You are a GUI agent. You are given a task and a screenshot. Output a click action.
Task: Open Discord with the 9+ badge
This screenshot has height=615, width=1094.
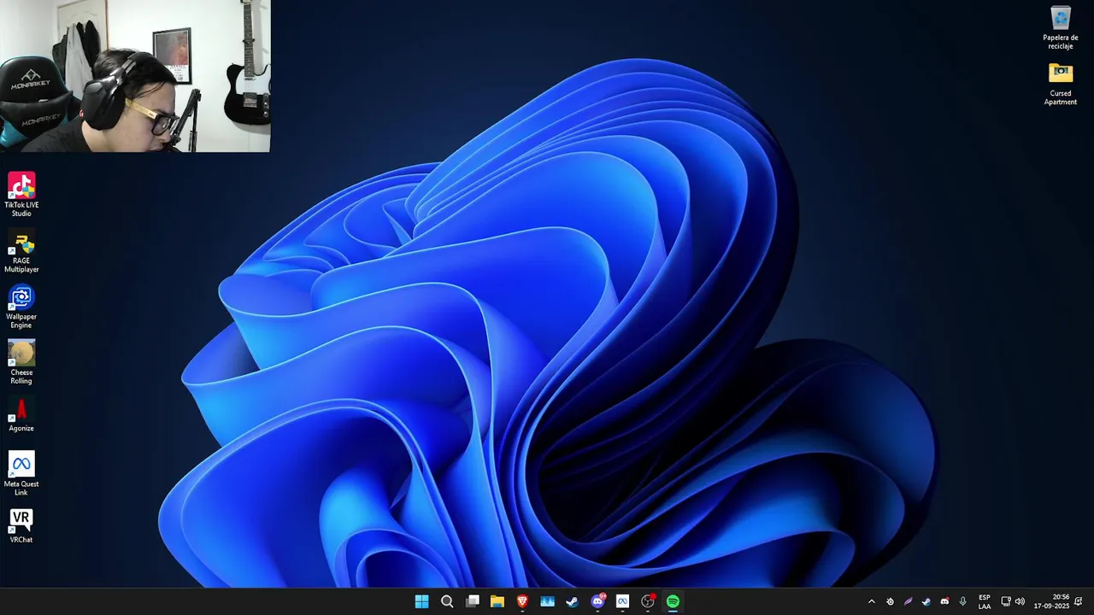tap(597, 601)
